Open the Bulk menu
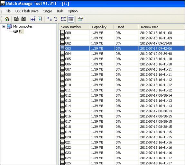The image size is (185, 165). [x=60, y=11]
